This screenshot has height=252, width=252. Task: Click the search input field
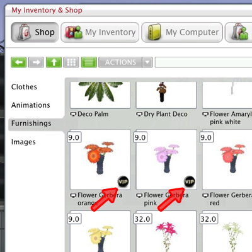[203, 62]
